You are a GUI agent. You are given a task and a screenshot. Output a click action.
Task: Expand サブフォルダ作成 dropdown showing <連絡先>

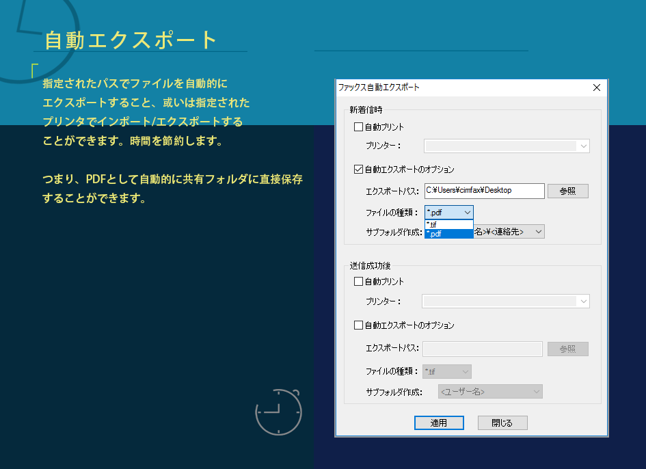coord(509,232)
